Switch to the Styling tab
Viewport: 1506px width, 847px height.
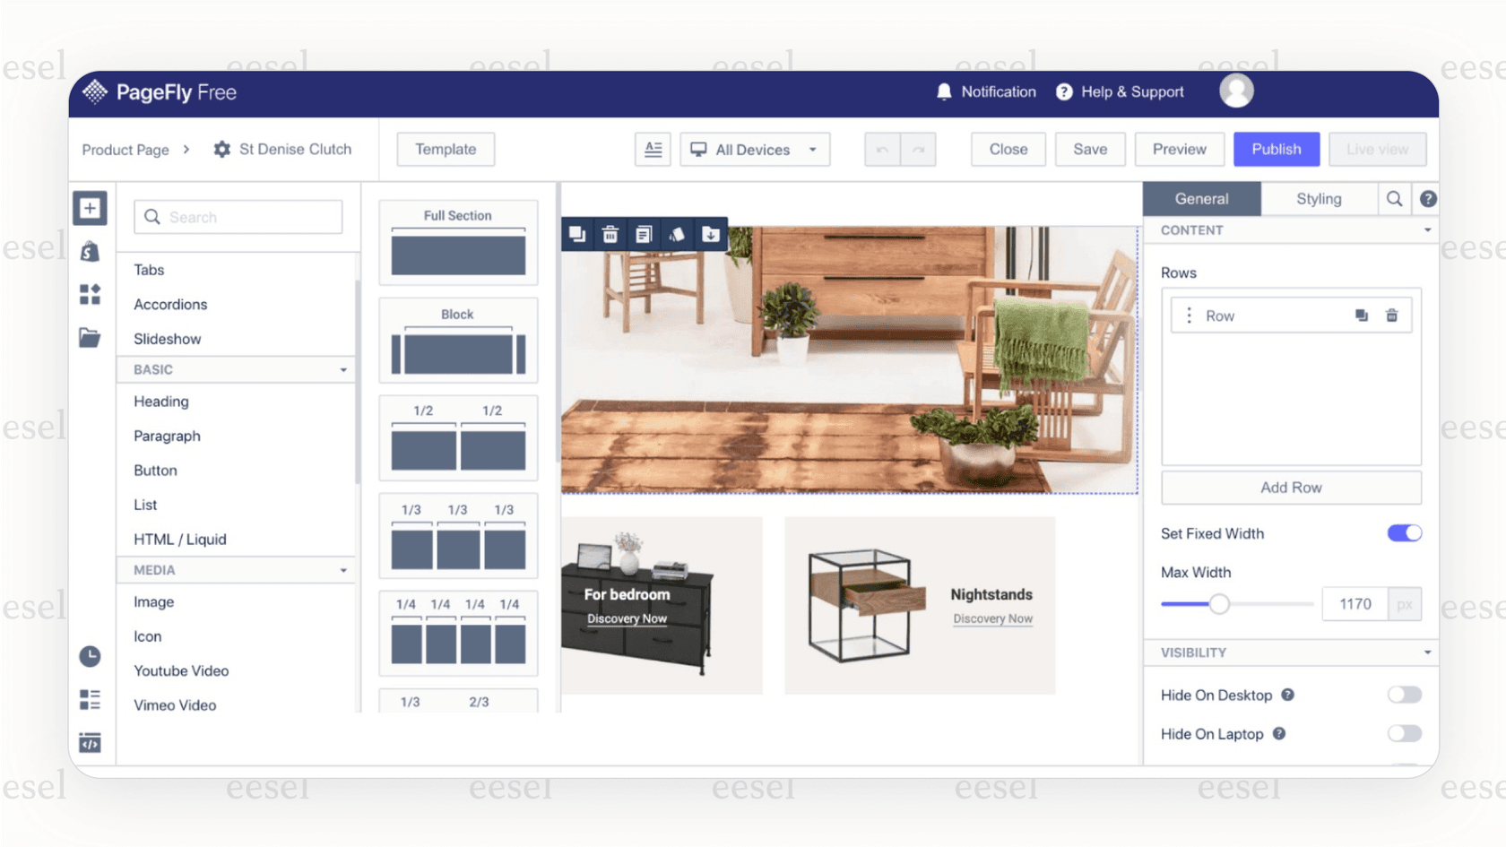(x=1320, y=198)
